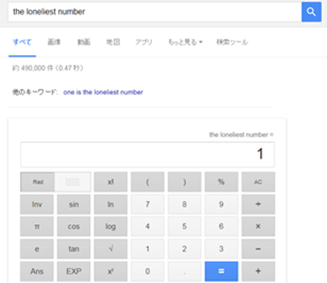The height and width of the screenshot is (283, 327).
Task: Click the percent % key
Action: point(222,182)
